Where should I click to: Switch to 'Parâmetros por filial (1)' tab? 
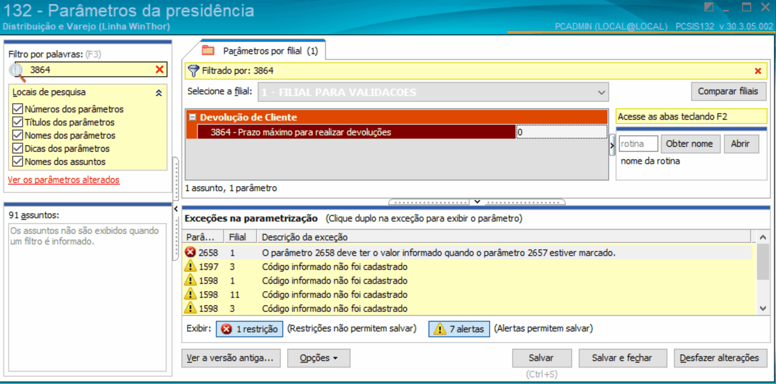(263, 51)
